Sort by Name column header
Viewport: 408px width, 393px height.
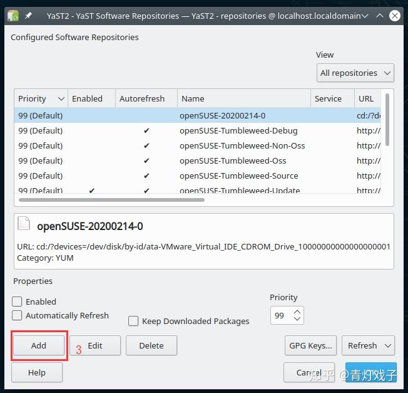click(244, 98)
